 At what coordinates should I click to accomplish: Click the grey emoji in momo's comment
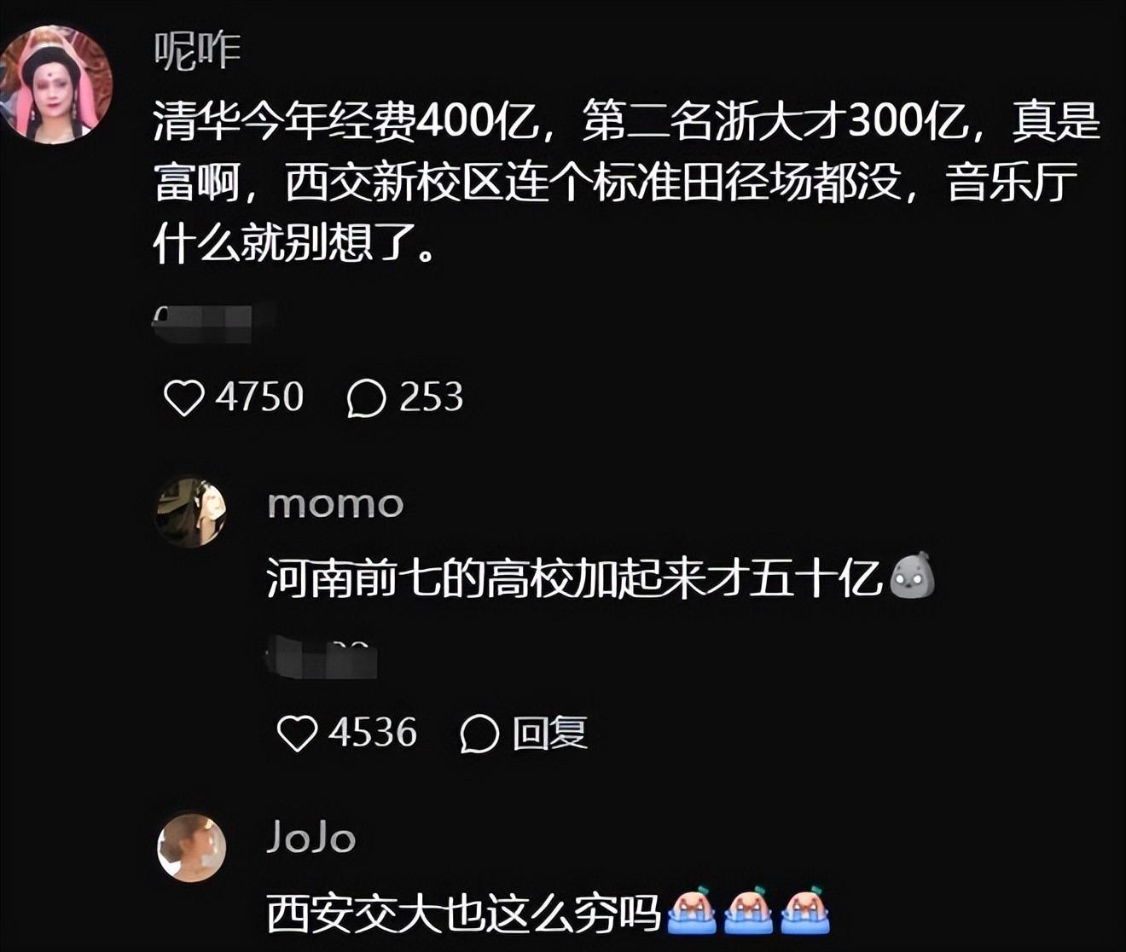coord(912,576)
